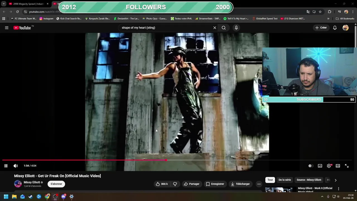The width and height of the screenshot is (357, 201).
Task: Open the browser tab search dropdown
Action: (x=4, y=4)
